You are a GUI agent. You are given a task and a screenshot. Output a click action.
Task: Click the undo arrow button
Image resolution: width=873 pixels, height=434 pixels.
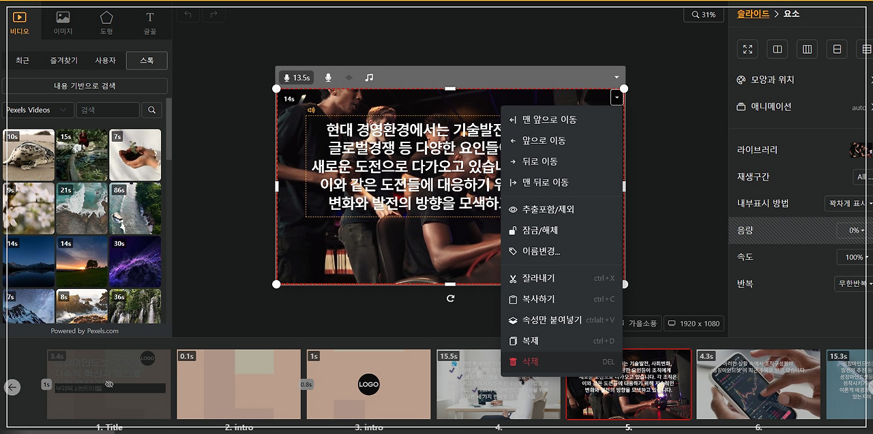click(x=188, y=14)
